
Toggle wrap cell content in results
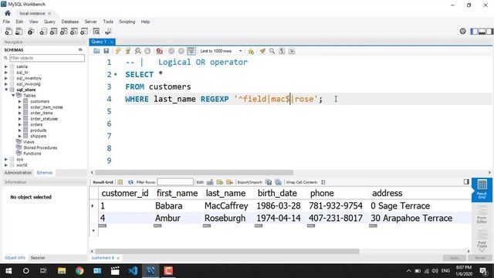pos(323,182)
